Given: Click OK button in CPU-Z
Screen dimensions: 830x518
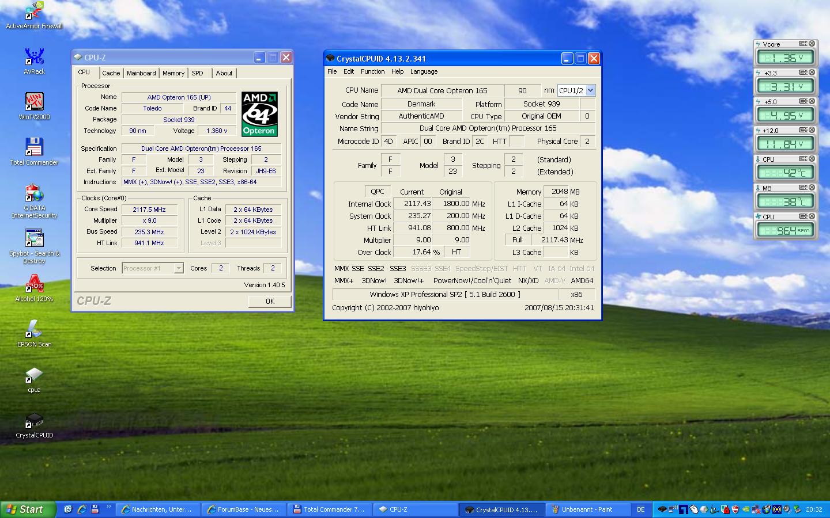Looking at the screenshot, I should click(x=270, y=301).
